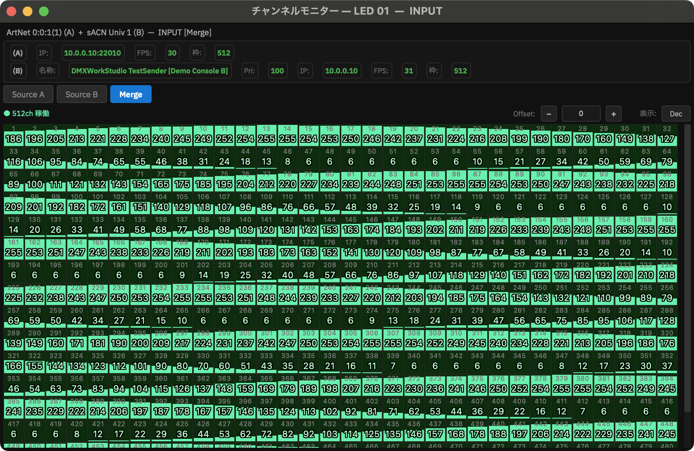
Task: Click the sender name DMXWorkStudio TestSender
Action: (150, 71)
